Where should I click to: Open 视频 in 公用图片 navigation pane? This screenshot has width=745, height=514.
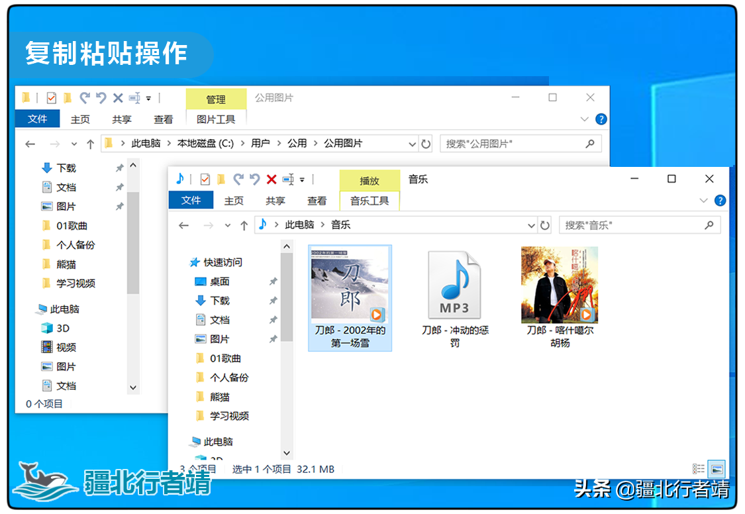(59, 347)
